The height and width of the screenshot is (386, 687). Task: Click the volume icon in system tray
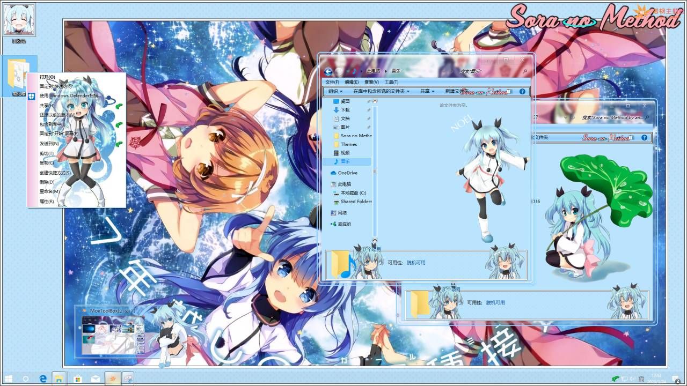pos(633,379)
